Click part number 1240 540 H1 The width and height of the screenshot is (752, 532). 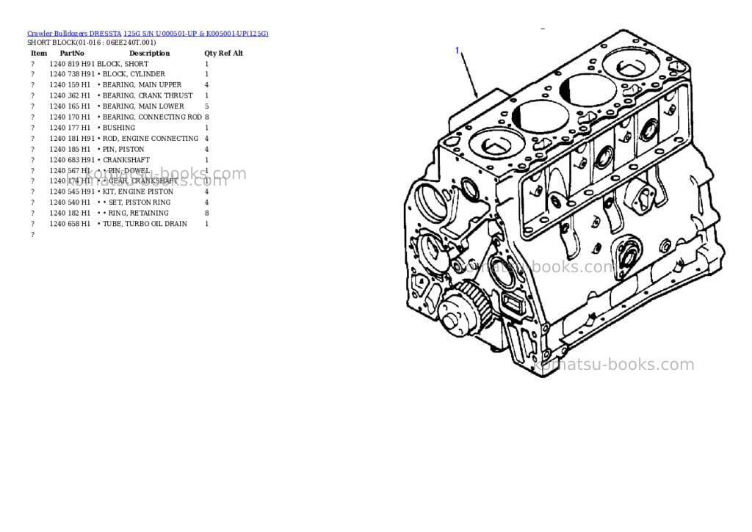[70, 203]
